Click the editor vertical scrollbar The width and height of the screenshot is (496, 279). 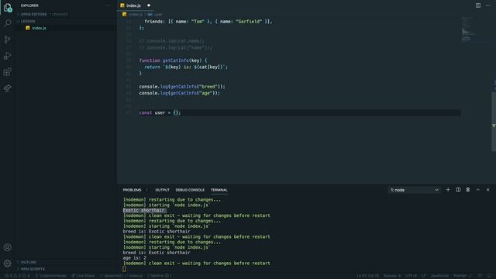pyautogui.click(x=494, y=122)
